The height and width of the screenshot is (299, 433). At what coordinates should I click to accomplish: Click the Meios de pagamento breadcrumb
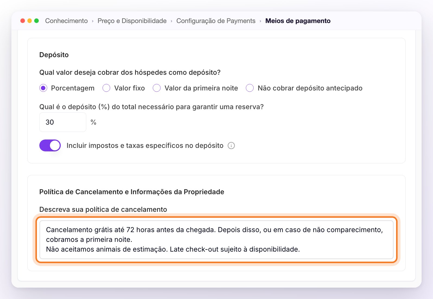point(298,21)
